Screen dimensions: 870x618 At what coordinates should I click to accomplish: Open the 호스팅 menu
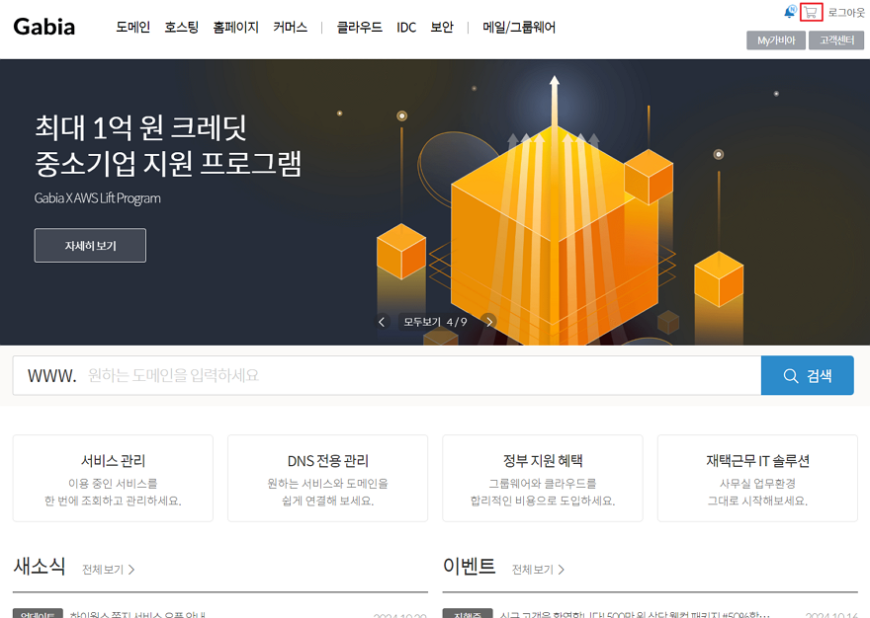(182, 28)
